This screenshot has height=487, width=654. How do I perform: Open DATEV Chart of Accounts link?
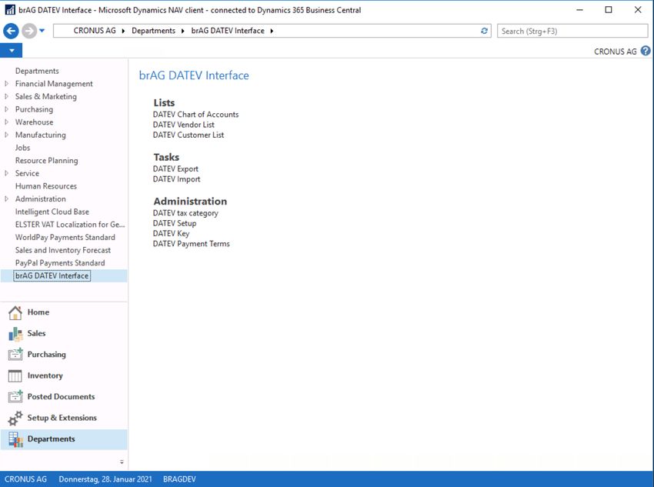(x=195, y=114)
